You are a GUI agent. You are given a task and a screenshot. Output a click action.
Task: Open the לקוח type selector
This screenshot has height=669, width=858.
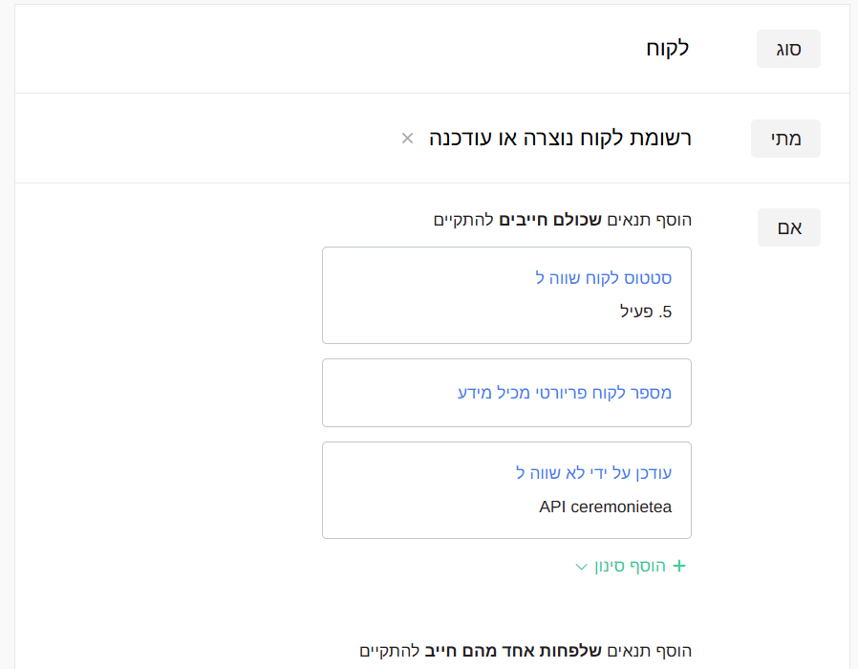pos(667,49)
